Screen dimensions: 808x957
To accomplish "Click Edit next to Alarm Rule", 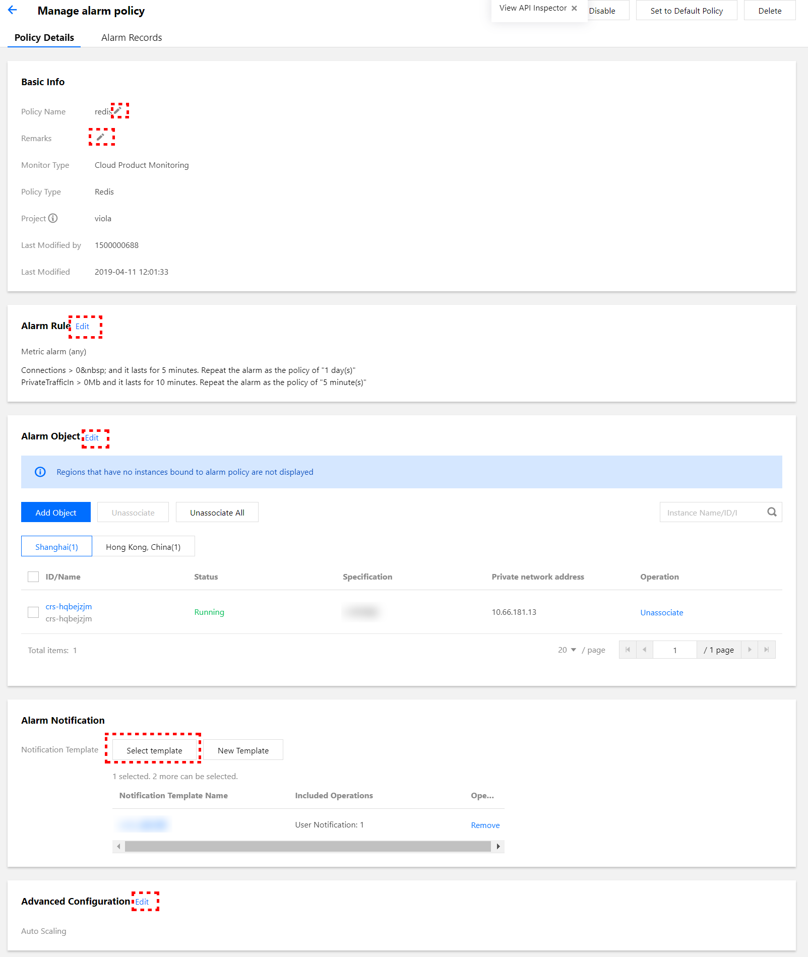I will pos(82,327).
